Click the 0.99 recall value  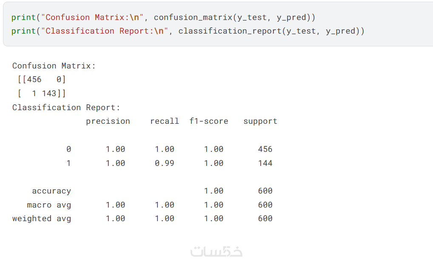pyautogui.click(x=165, y=163)
